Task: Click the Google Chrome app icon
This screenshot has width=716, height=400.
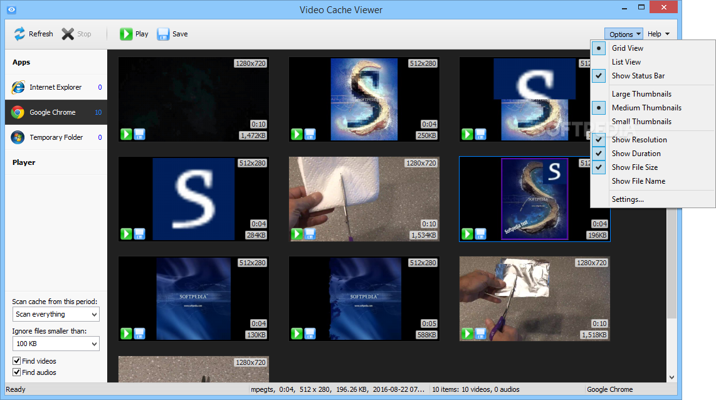Action: 18,112
